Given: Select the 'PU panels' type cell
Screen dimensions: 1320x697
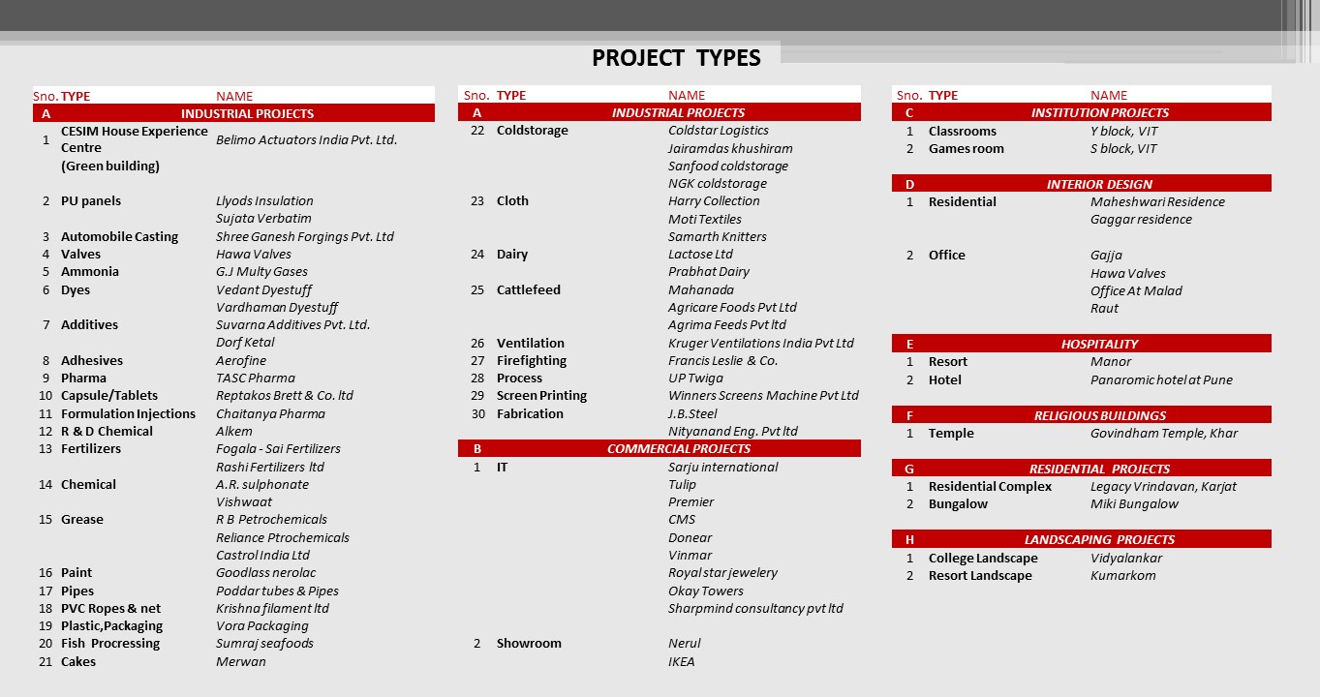Looking at the screenshot, I should 91,201.
